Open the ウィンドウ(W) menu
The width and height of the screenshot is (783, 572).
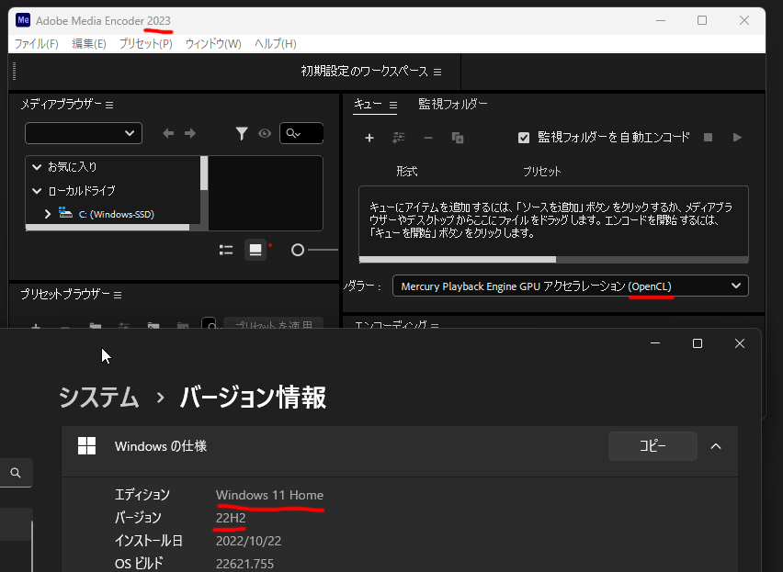click(x=213, y=44)
